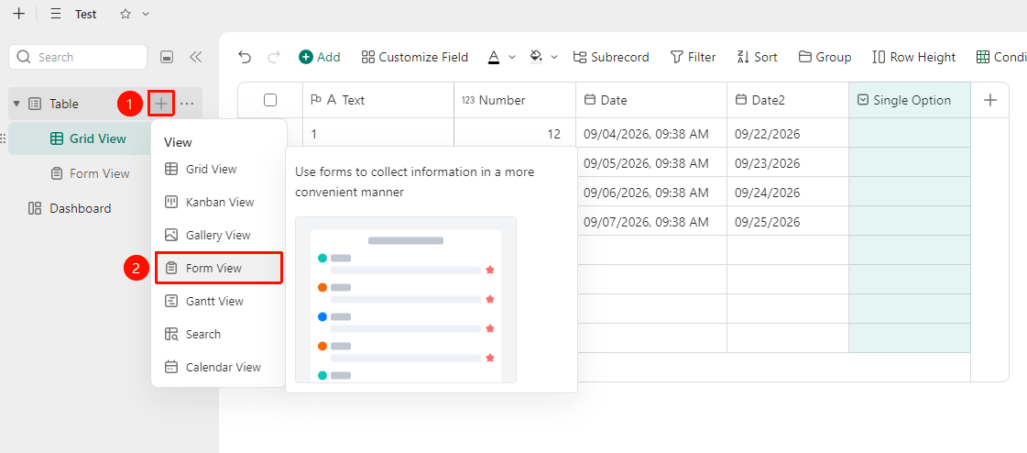Select cell 09/07/2026, 09:38 AM
Screen dimensions: 1027x453
[x=651, y=222]
